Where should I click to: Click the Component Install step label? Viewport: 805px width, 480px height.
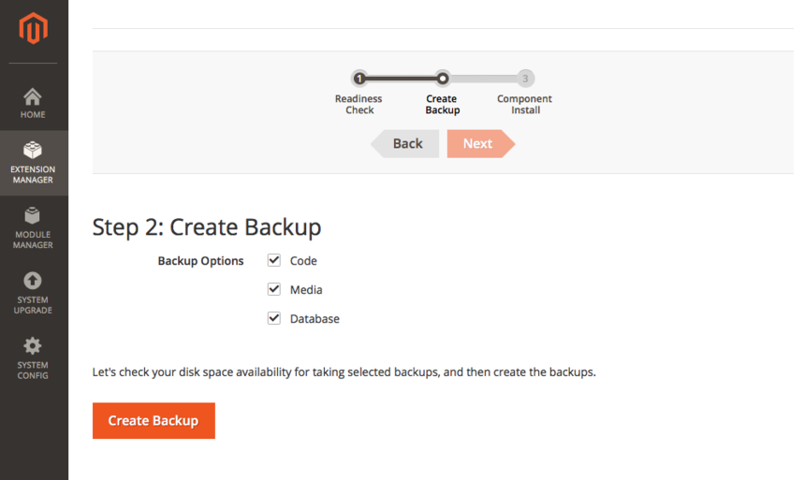point(524,105)
